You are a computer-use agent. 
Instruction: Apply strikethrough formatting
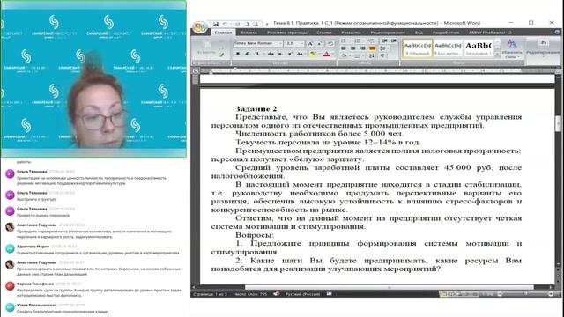point(271,54)
